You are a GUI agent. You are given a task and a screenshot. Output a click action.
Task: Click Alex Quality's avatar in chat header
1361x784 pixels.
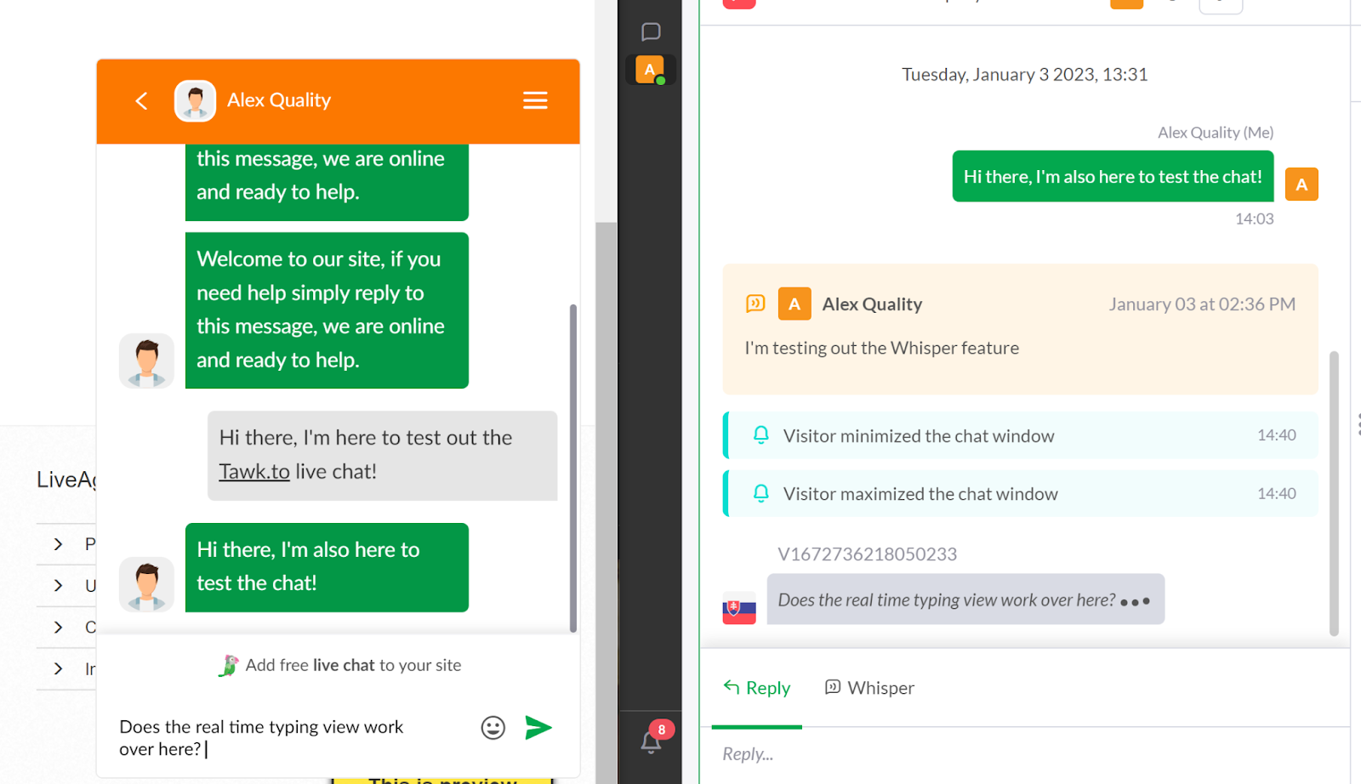point(195,101)
